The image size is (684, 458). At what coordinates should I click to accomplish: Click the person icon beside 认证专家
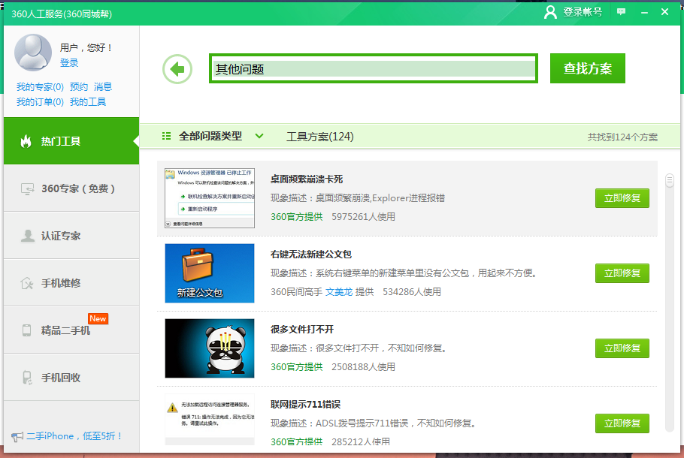28,236
